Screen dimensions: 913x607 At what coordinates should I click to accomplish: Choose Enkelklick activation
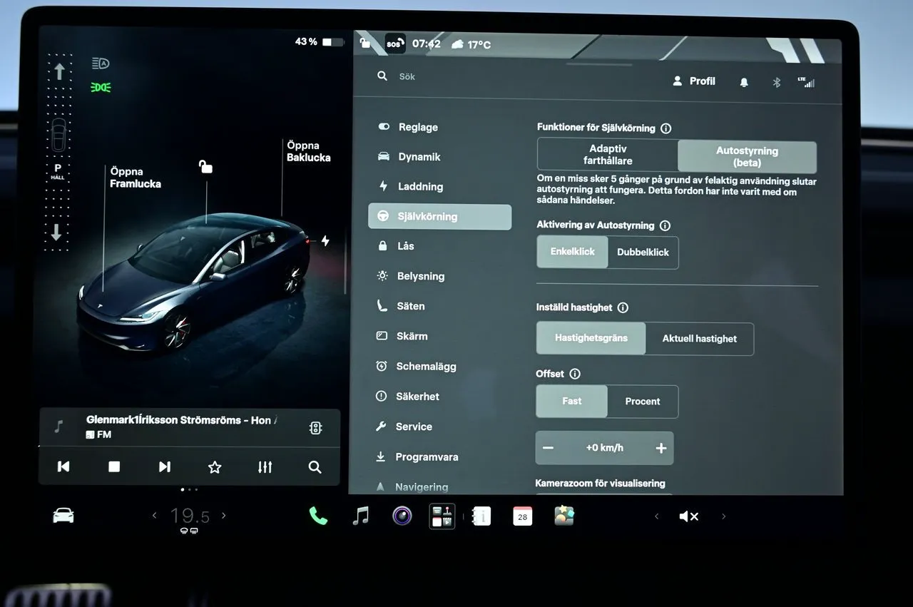click(x=572, y=252)
